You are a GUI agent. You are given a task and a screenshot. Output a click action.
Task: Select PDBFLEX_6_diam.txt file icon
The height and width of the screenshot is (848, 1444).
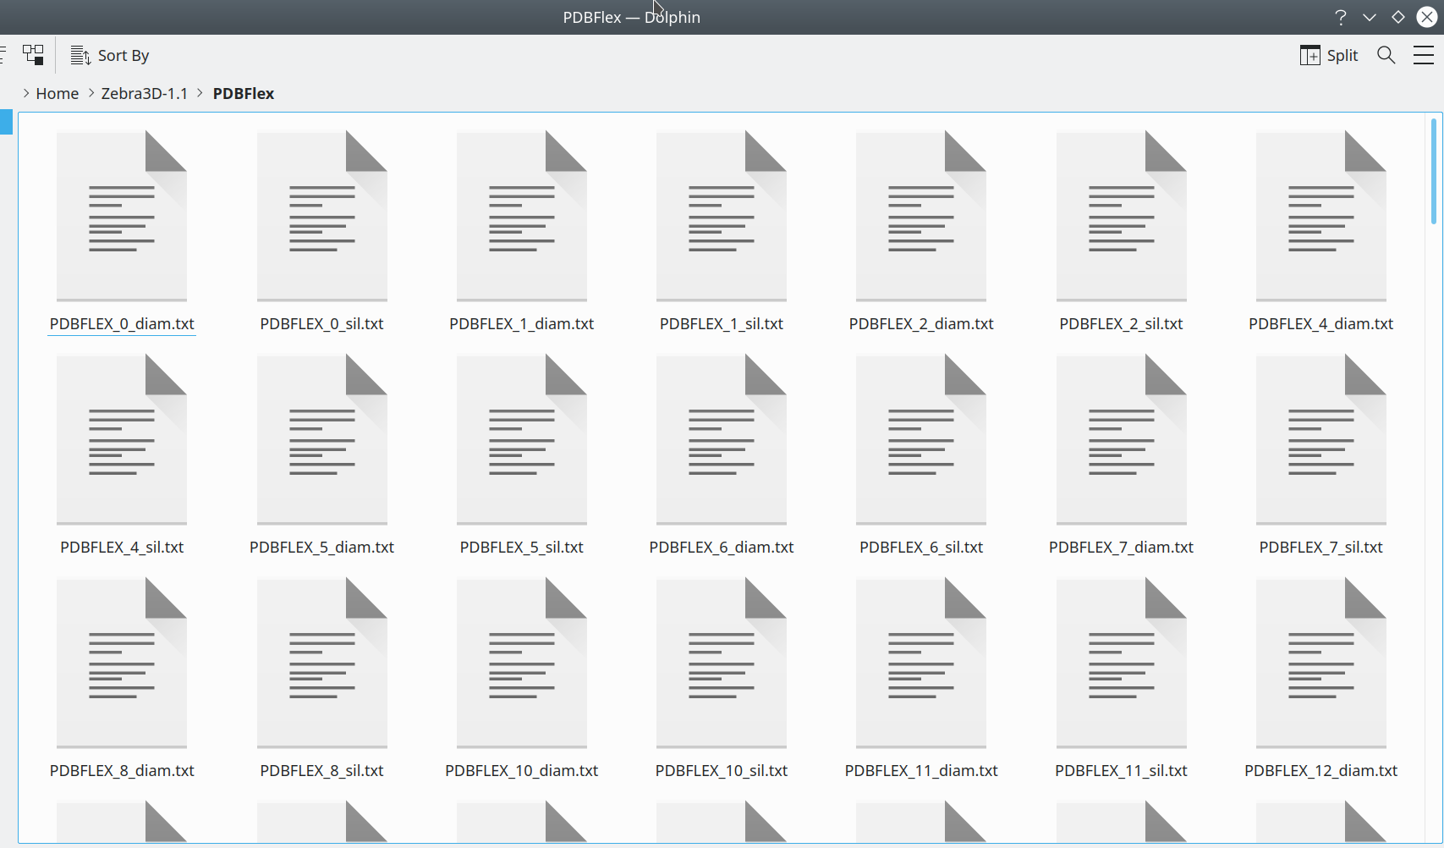(x=722, y=439)
